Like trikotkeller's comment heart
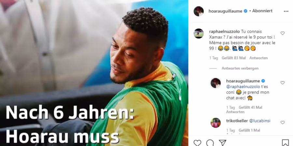The width and height of the screenshot is (293, 146). (x=283, y=123)
